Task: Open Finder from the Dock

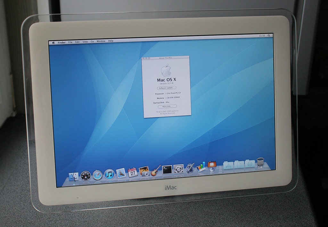Action: click(74, 177)
